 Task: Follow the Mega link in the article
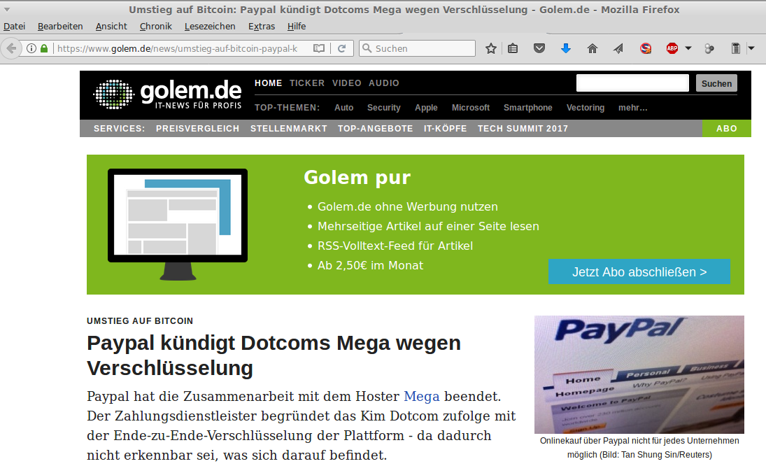coord(422,396)
